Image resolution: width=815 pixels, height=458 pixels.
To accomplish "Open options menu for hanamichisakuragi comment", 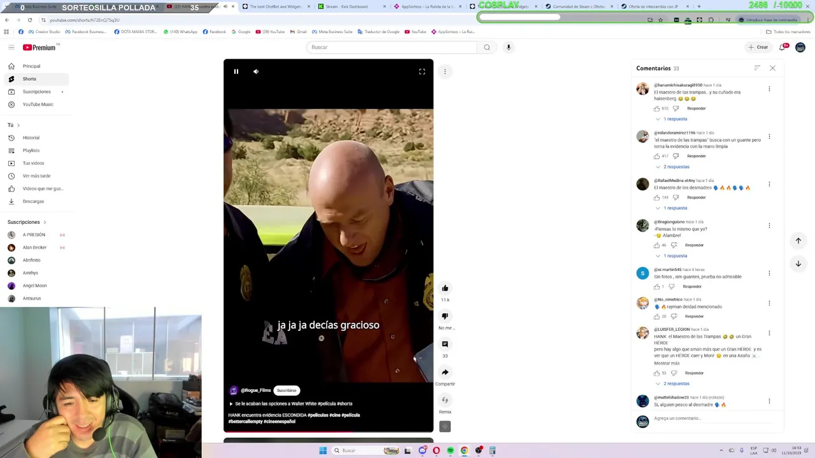I will (769, 89).
